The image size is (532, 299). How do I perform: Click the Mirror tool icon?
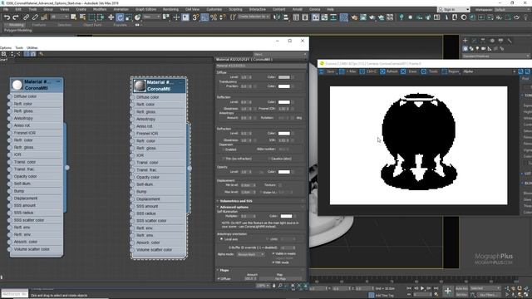pos(277,17)
